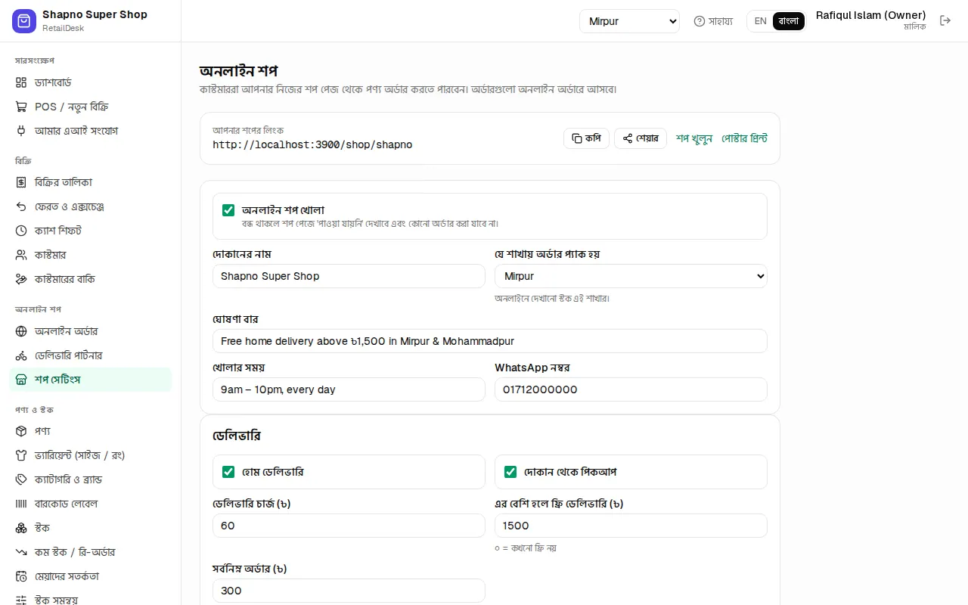968x605 pixels.
Task: Toggle the হোম ডেলিভারি checkbox
Action: point(228,472)
